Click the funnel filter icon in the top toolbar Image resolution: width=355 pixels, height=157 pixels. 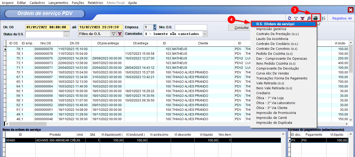[x=296, y=18]
